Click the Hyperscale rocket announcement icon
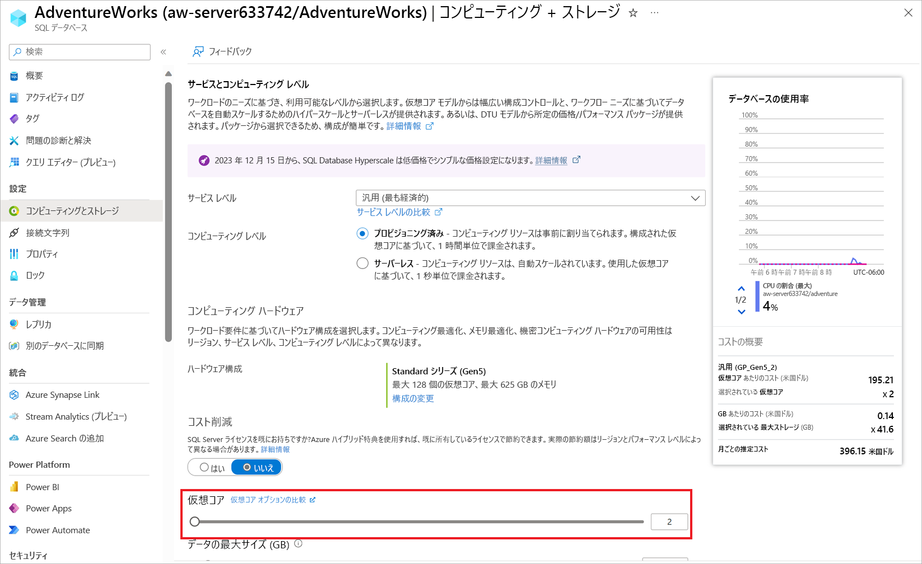The image size is (922, 564). [204, 161]
